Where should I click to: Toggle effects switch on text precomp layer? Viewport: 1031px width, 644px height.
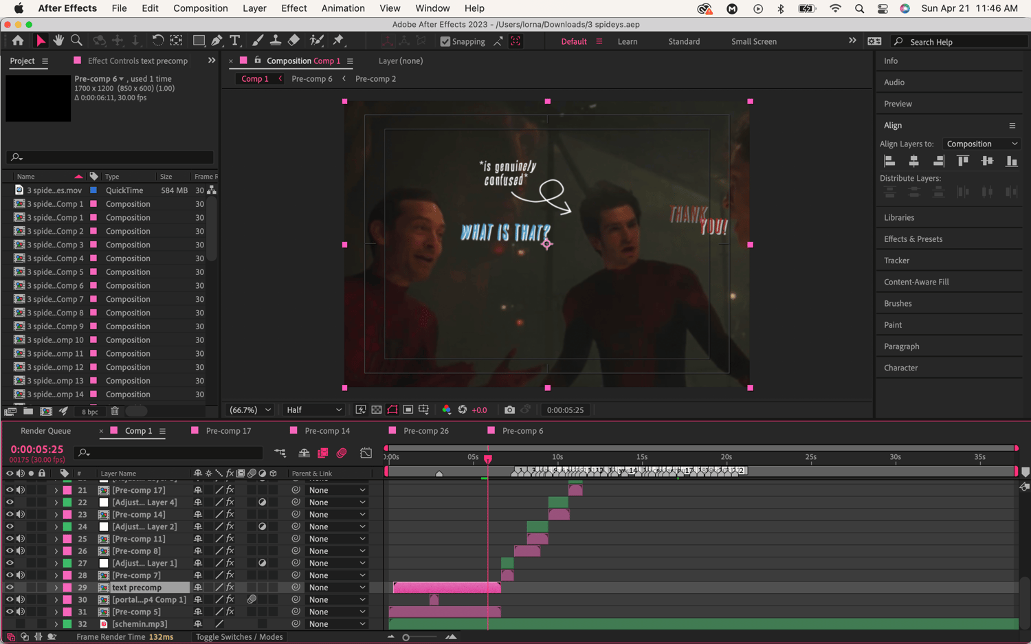click(230, 588)
